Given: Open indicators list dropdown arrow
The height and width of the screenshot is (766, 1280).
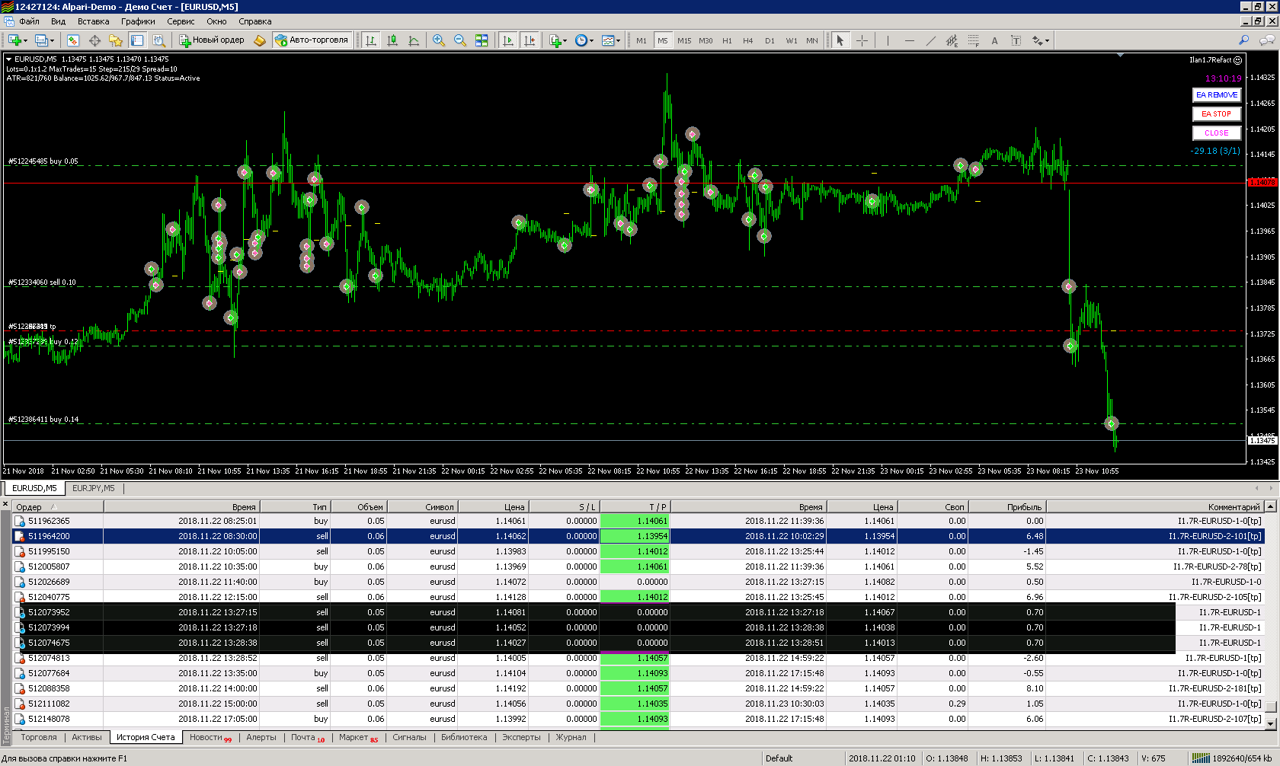Looking at the screenshot, I should (x=565, y=41).
